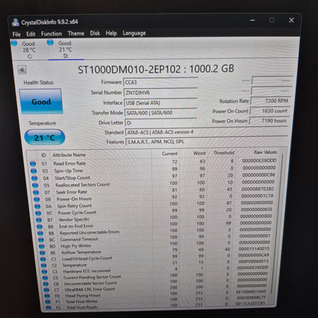Viewport: 318px width, 318px height.
Task: Open the Disk menu
Action: pos(95,33)
